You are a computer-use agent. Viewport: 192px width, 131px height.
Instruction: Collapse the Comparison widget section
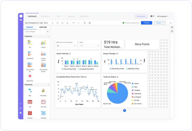pos(48,36)
